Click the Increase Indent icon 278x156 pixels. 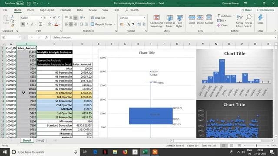point(86,24)
